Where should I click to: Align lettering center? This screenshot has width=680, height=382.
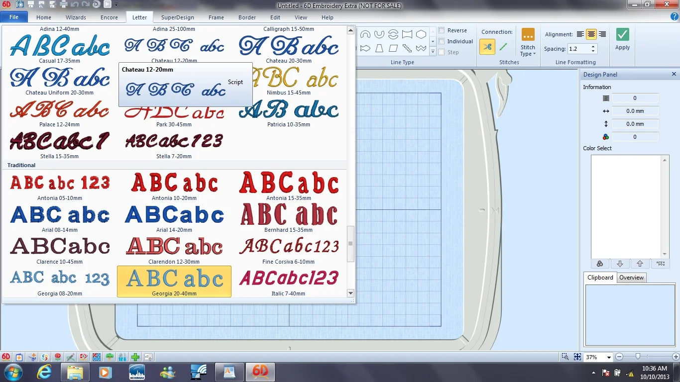click(591, 34)
